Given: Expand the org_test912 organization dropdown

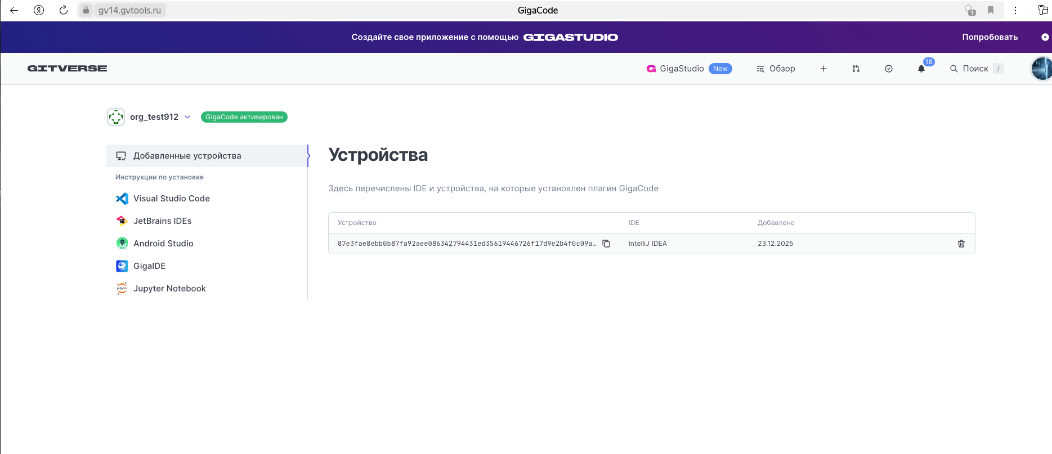Looking at the screenshot, I should point(187,117).
